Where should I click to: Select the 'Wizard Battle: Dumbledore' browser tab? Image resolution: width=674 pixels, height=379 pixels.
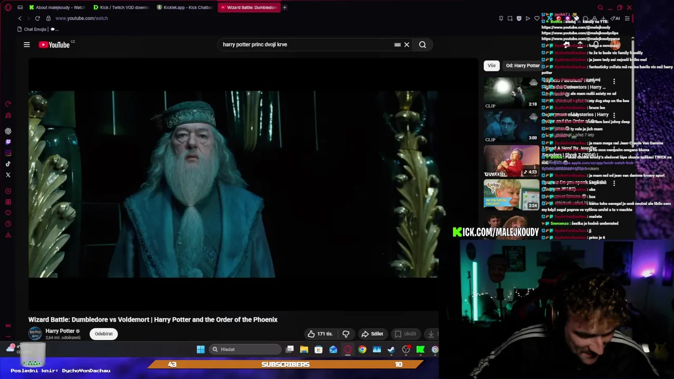[248, 7]
